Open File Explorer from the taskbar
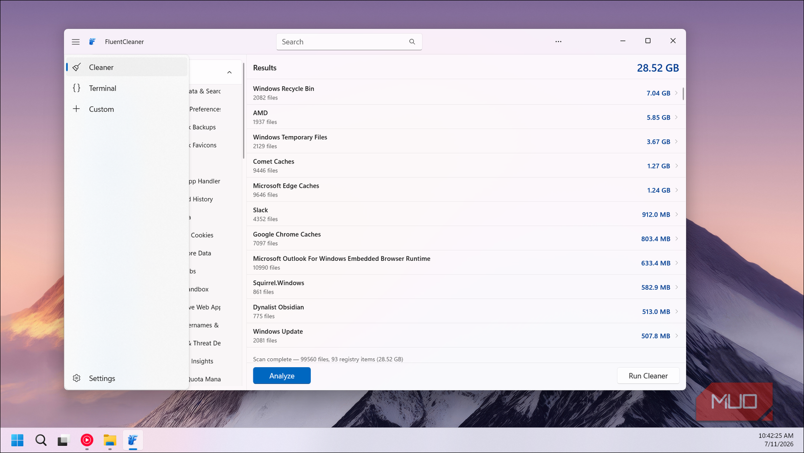 (110, 440)
